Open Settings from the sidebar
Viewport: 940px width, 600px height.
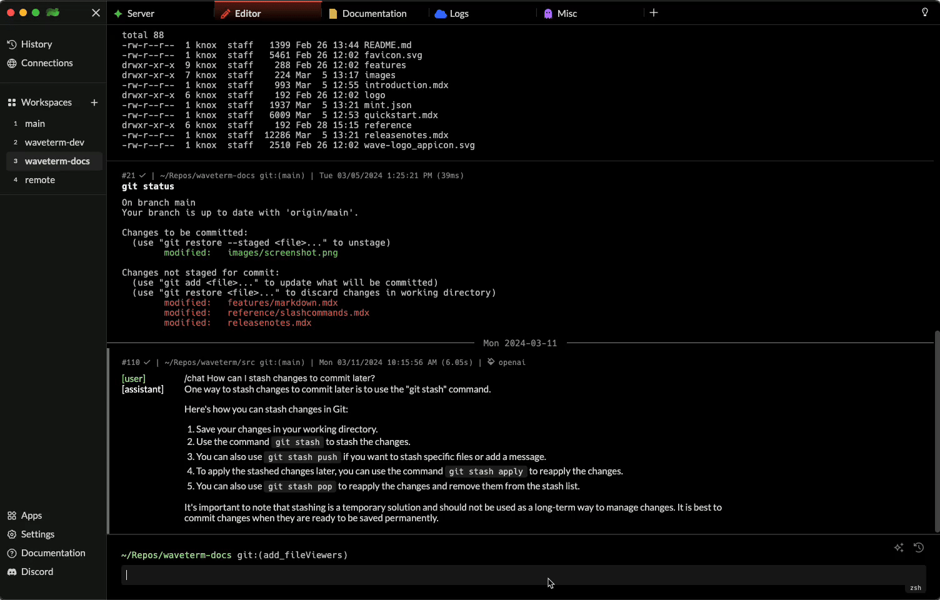pos(37,534)
